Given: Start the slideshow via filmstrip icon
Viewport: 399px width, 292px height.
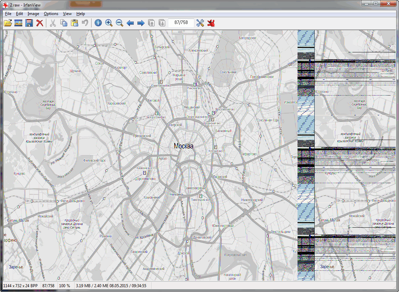Looking at the screenshot, I should click(18, 23).
